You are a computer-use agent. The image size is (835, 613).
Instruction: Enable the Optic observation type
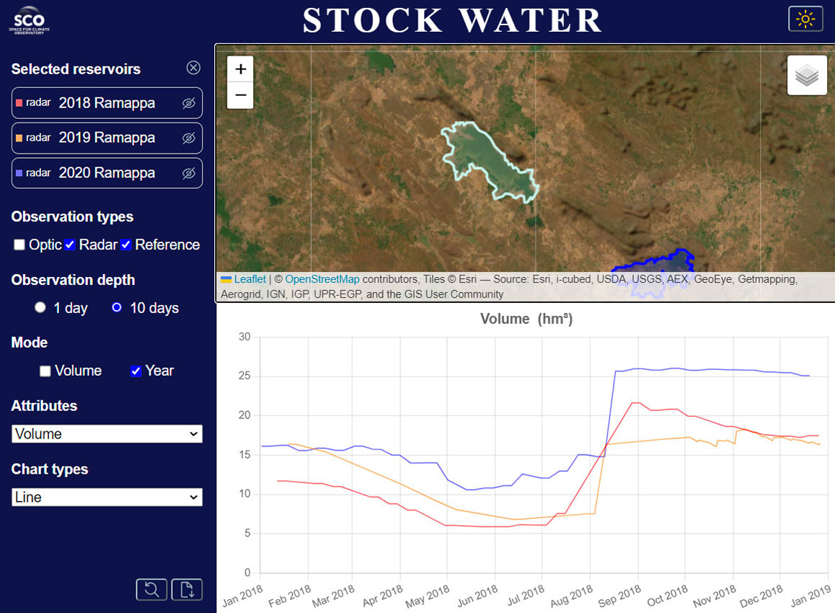click(19, 244)
